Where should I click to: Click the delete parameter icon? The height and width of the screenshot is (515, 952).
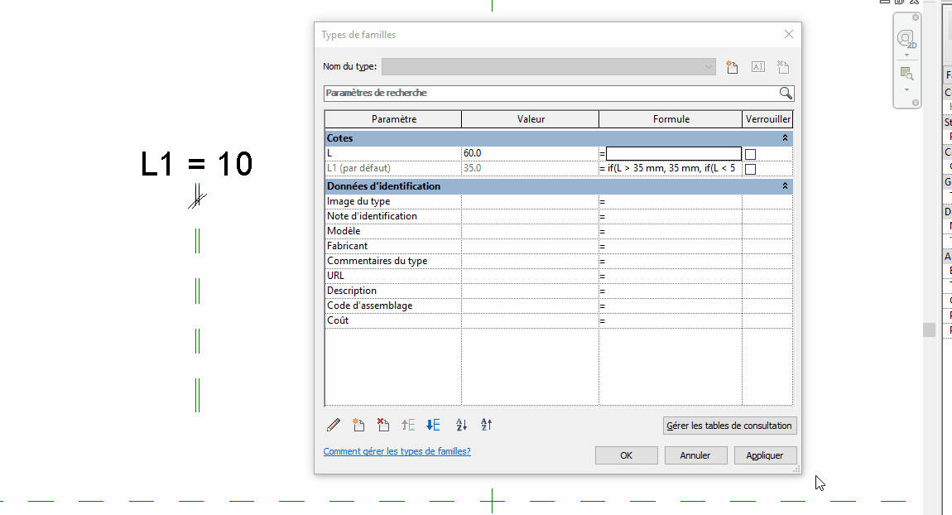(382, 425)
